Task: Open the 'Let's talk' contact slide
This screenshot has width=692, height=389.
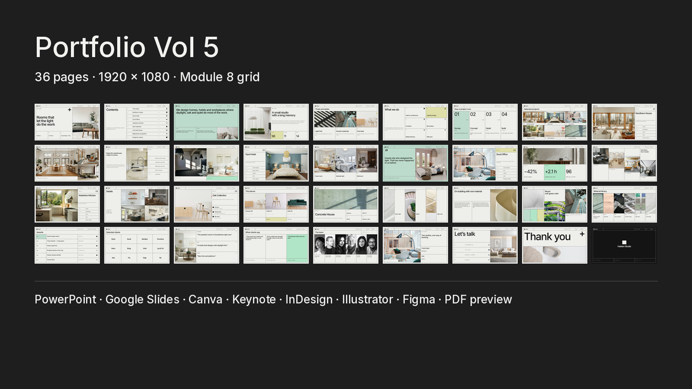Action: pos(485,246)
